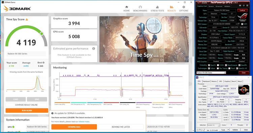The image size is (253, 133).
Task: Switch to the Advanced tab in GPU-Z
Action: point(219,6)
